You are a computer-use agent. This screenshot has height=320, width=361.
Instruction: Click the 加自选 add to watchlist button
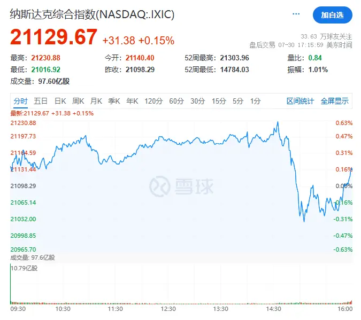click(x=332, y=15)
